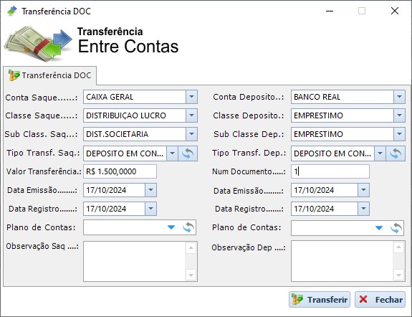Click the Sub Classe Dep. EMPRESTIMO value
Screen dimensions: 412x317
(318, 134)
